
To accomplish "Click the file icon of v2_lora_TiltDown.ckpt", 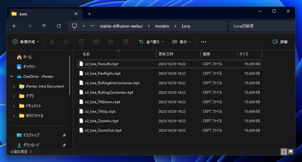I will pyautogui.click(x=81, y=102).
